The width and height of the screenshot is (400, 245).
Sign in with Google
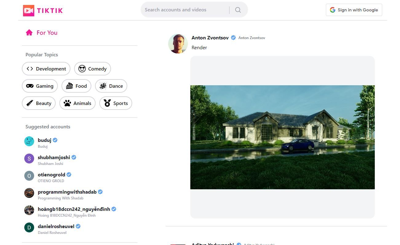coord(354,10)
